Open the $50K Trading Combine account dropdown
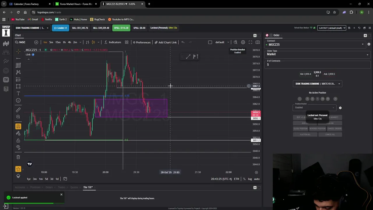 (x=32, y=28)
